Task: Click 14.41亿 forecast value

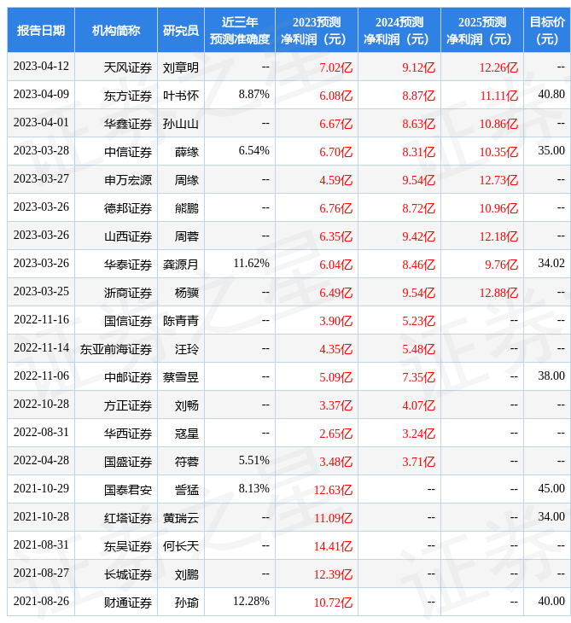Action: (333, 547)
